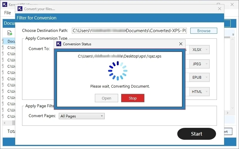Image resolution: width=239 pixels, height=149 pixels.
Task: Click the loading spinner in Conversion Status
Action: (x=118, y=71)
